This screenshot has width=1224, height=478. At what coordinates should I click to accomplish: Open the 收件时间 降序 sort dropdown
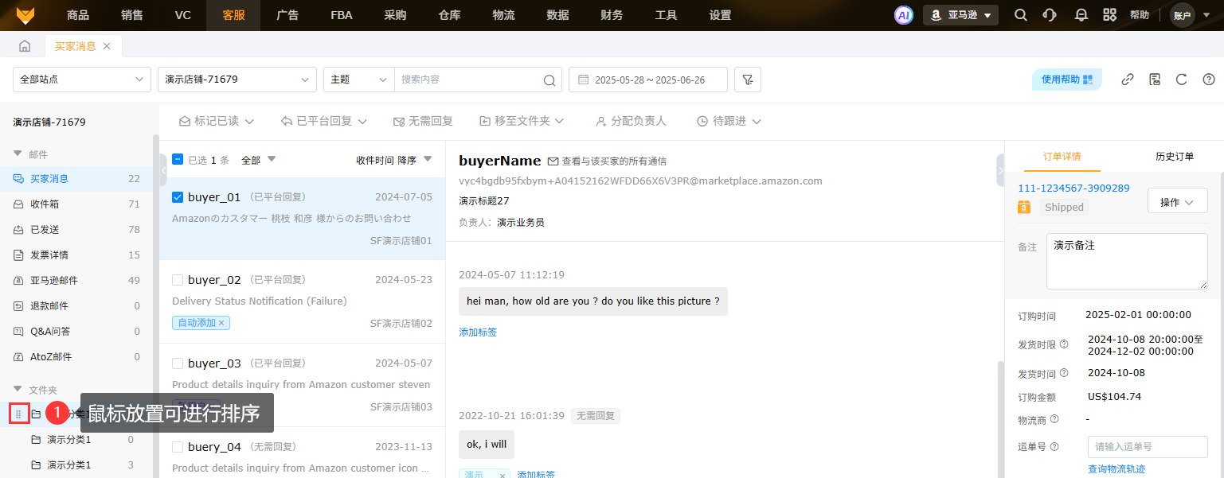(x=393, y=160)
